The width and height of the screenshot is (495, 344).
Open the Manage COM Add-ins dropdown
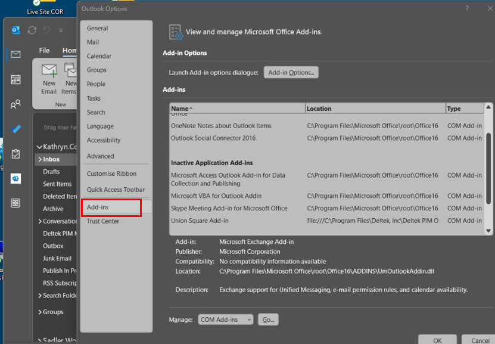pyautogui.click(x=225, y=320)
